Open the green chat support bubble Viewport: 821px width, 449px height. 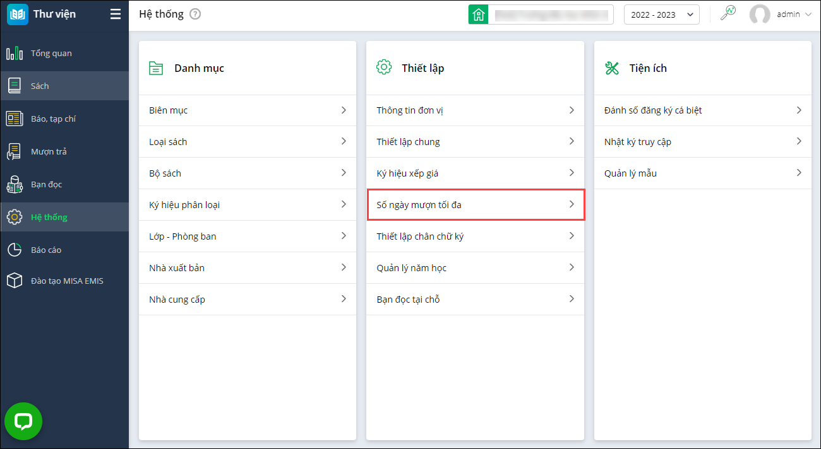pyautogui.click(x=23, y=421)
